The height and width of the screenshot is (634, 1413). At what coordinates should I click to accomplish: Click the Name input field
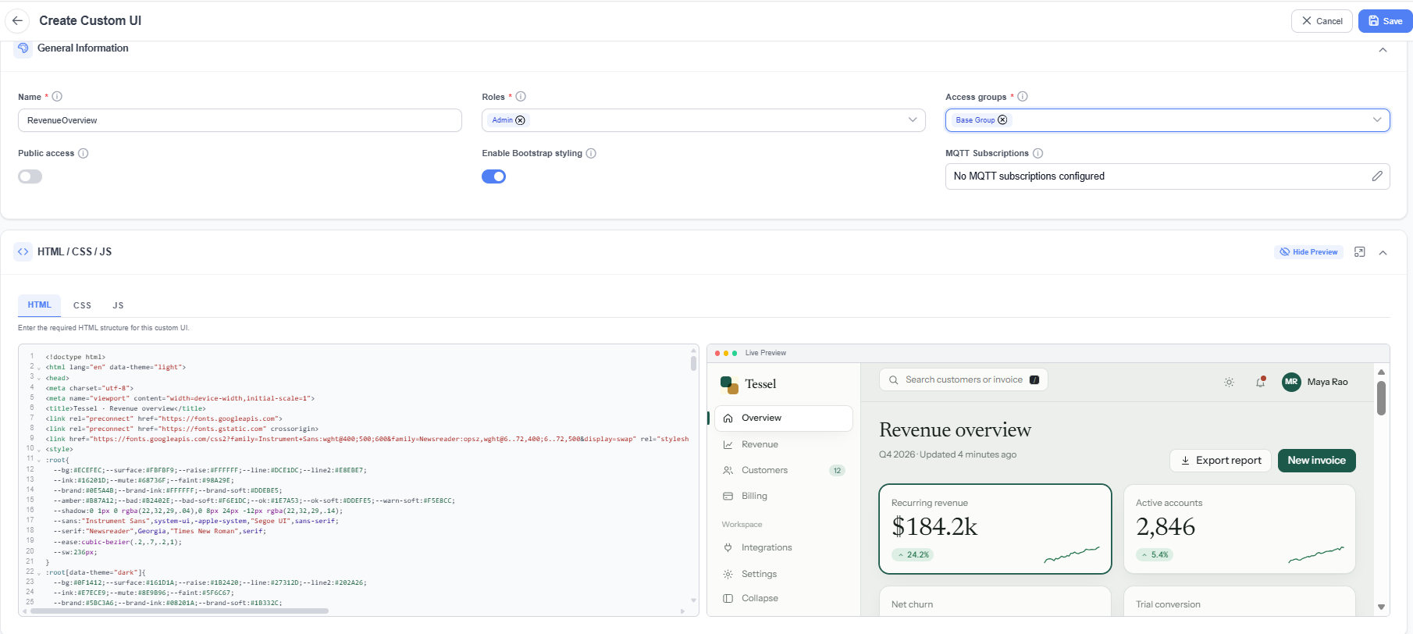pos(240,120)
